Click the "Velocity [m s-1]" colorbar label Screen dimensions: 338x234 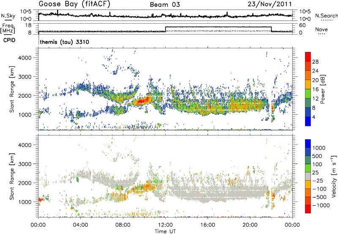(x=334, y=176)
